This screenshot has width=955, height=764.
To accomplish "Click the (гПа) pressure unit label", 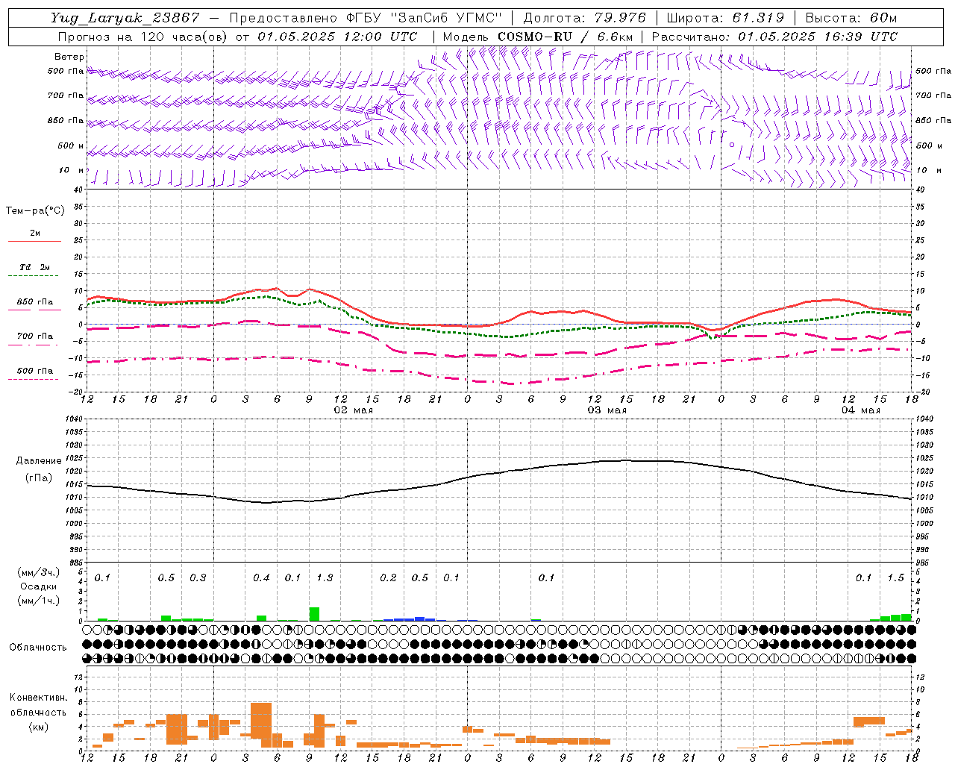I will pyautogui.click(x=38, y=478).
